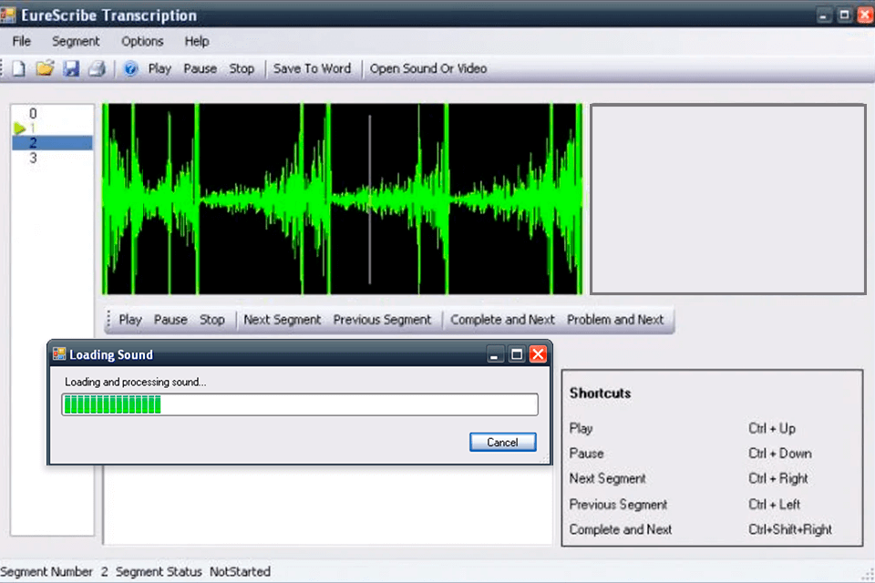
Task: Select highlighted segment 2 in list
Action: [53, 143]
